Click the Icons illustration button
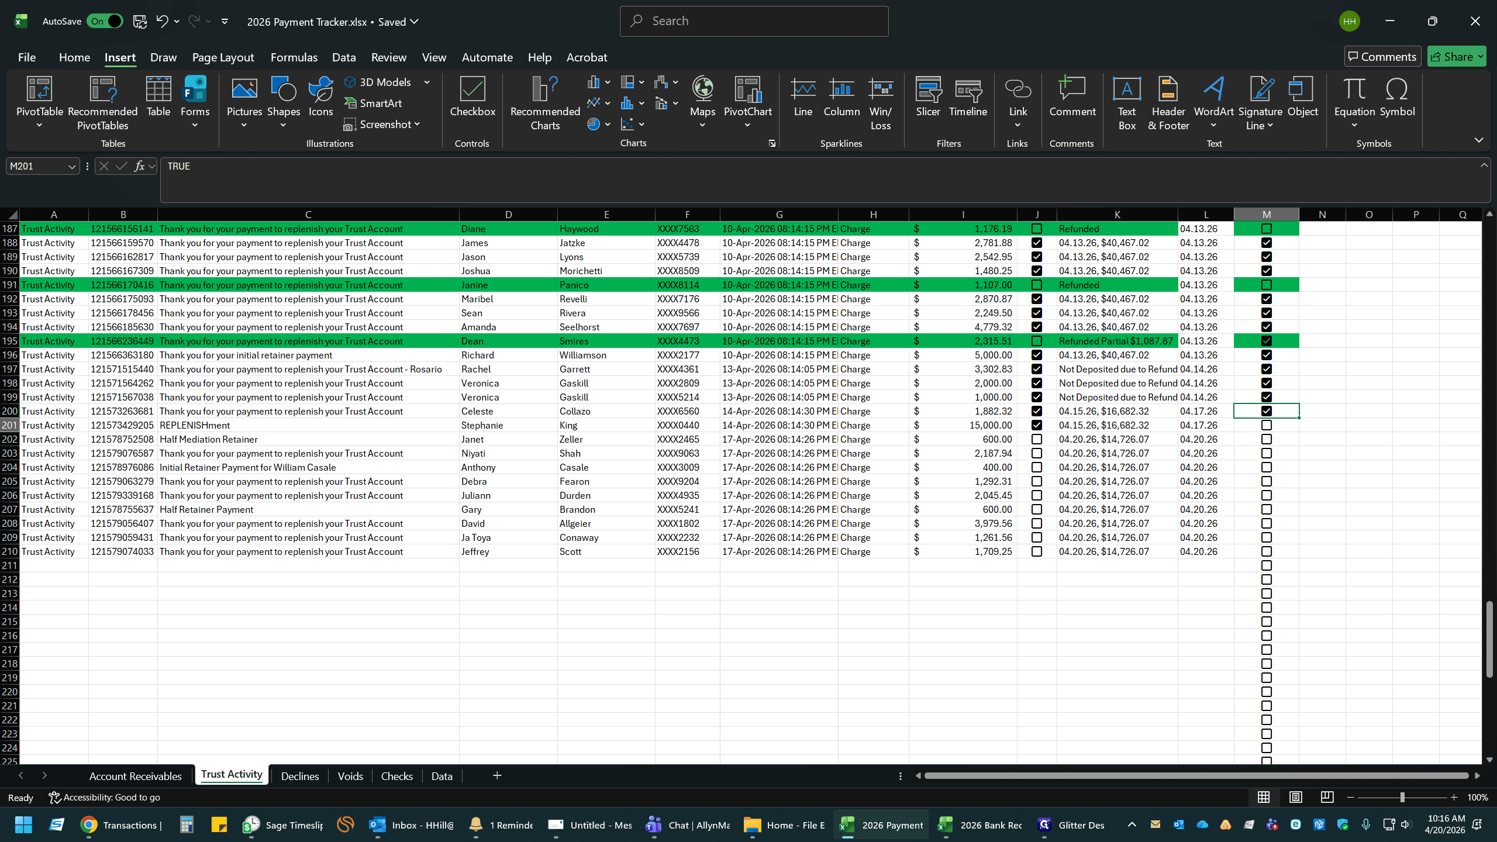 click(320, 96)
